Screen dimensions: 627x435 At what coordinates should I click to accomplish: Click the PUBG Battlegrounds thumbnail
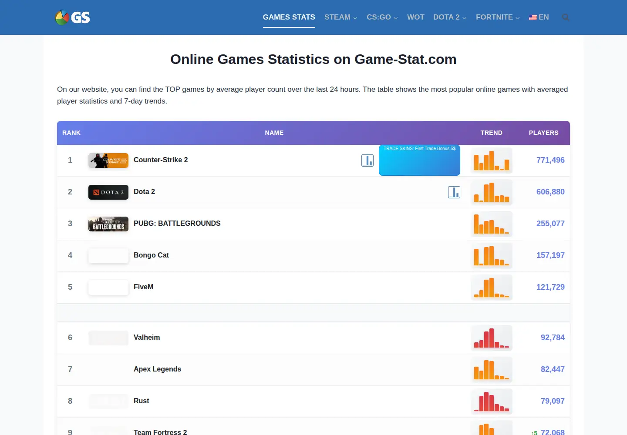pos(108,224)
